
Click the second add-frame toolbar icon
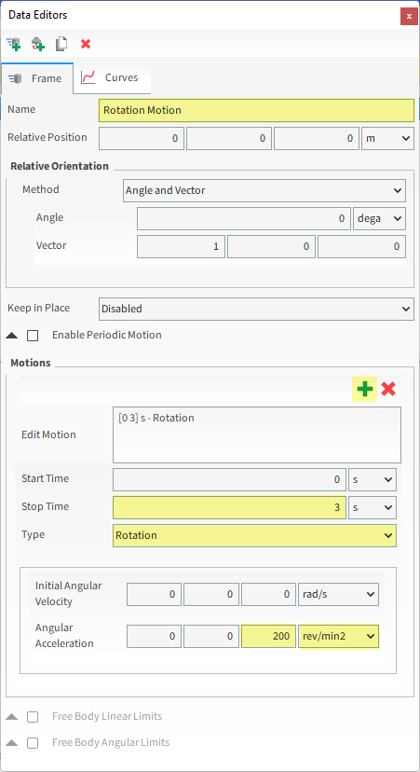[x=38, y=45]
